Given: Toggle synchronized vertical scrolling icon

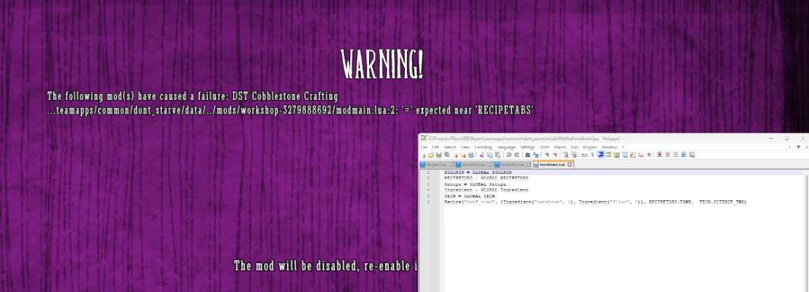Looking at the screenshot, I should point(565,155).
